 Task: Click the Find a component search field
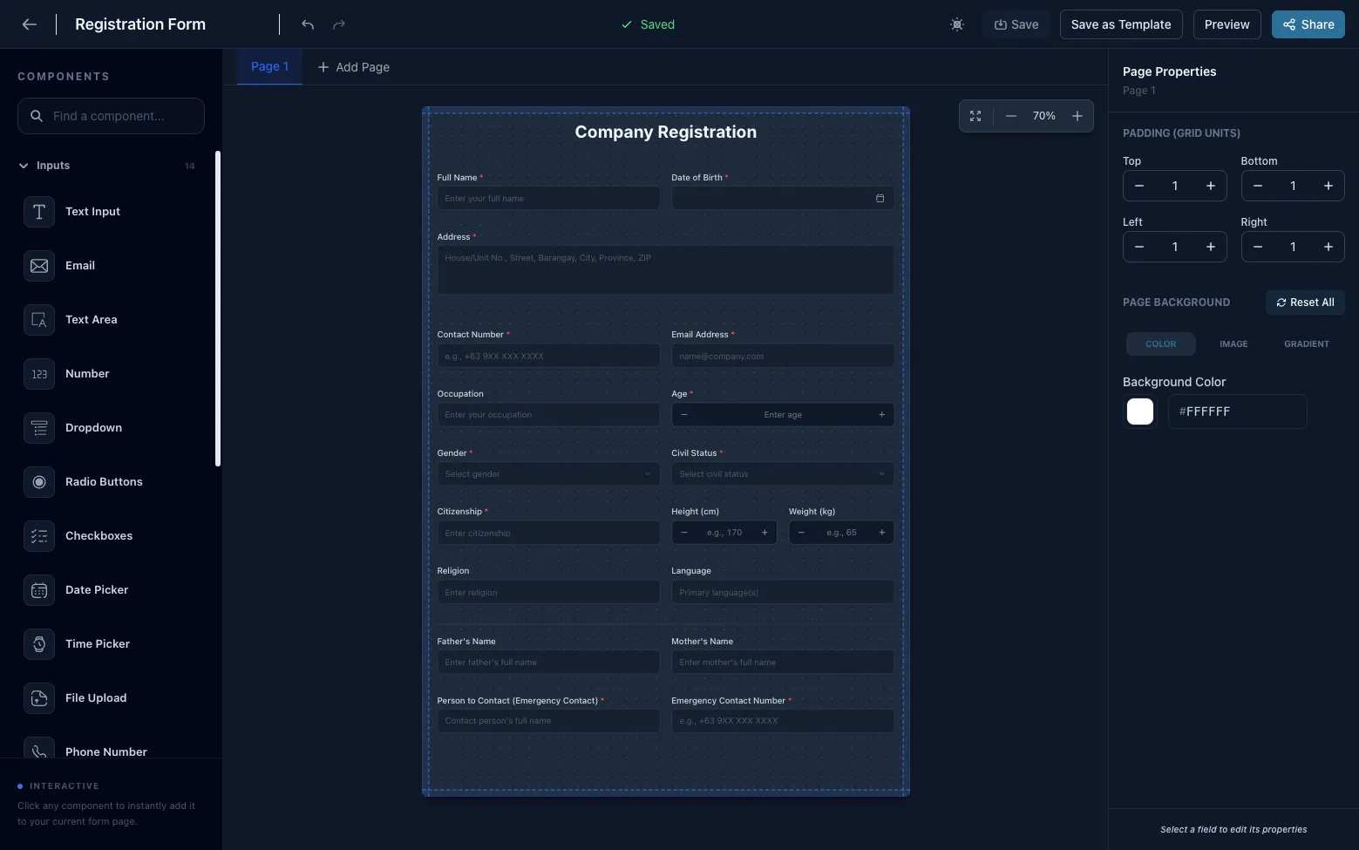point(111,115)
